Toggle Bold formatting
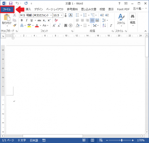The image size is (149, 143). (22, 20)
